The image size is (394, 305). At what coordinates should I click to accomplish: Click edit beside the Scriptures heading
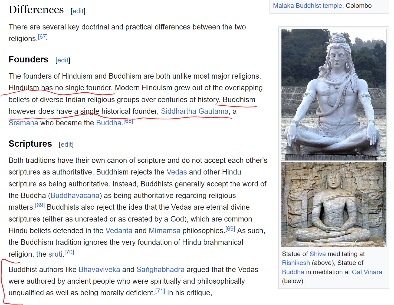[x=66, y=145]
